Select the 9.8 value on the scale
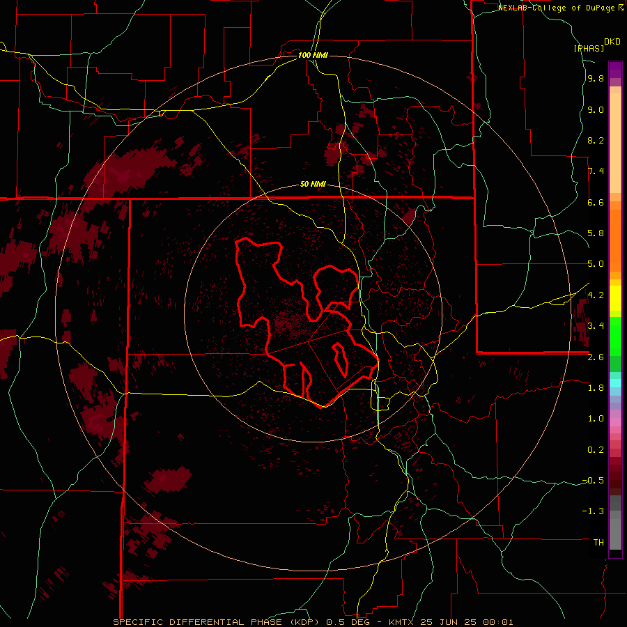This screenshot has height=627, width=627. tap(596, 79)
